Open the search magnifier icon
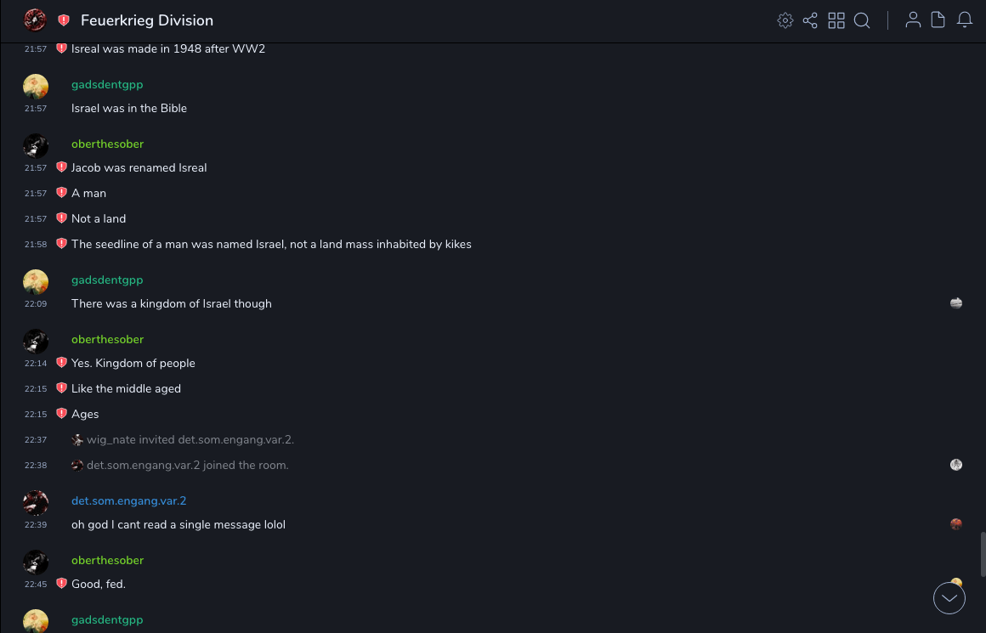Screen dimensions: 986x633 pyautogui.click(x=862, y=20)
